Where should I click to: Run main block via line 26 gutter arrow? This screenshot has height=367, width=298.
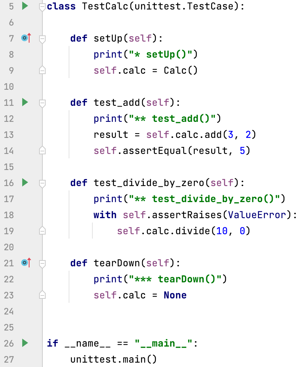point(25,343)
